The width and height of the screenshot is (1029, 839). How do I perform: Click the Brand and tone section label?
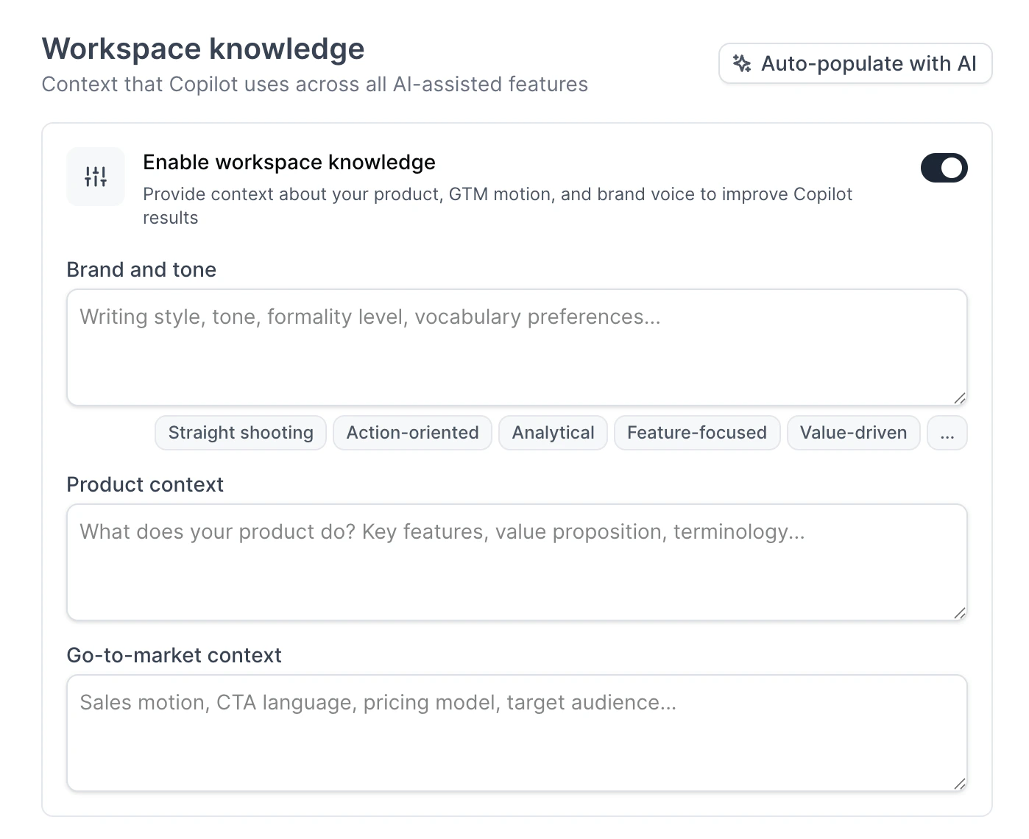(x=141, y=269)
